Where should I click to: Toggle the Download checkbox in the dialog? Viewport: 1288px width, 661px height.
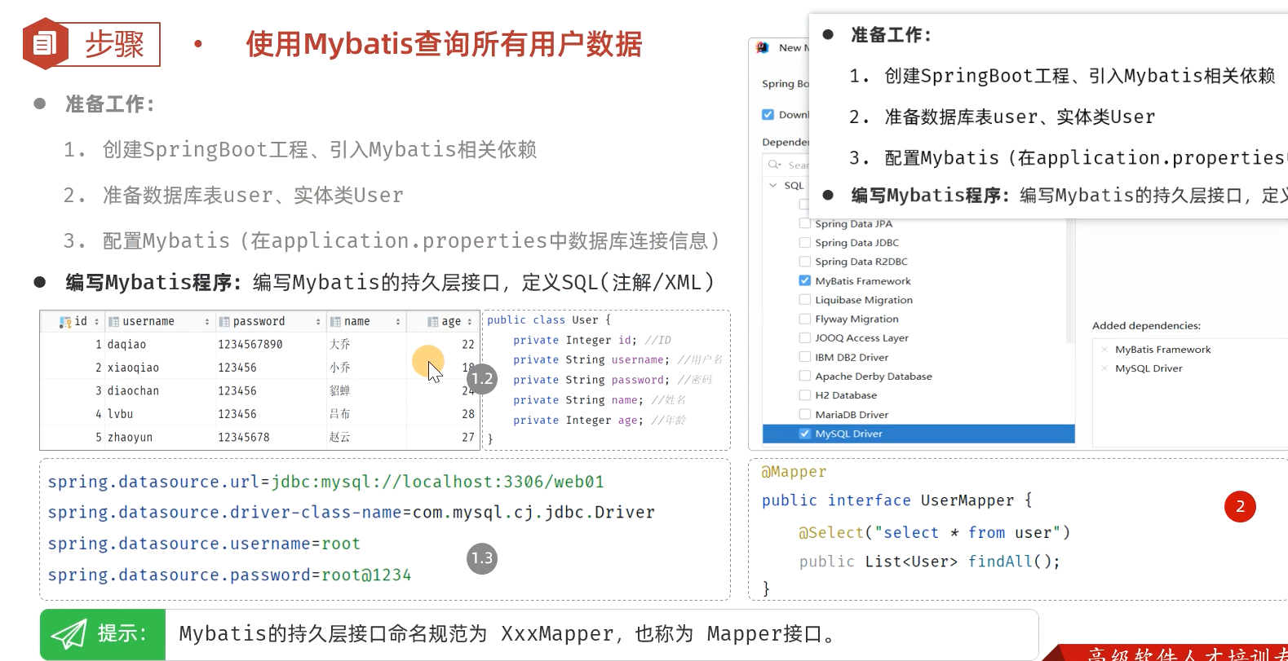(x=768, y=115)
